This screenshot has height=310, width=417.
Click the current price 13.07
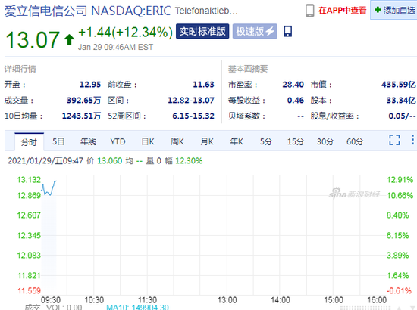33,40
